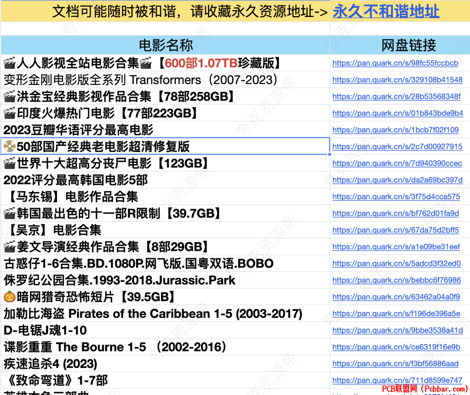The width and height of the screenshot is (470, 395).
Task: Select the 文档可能随时被和谐 notice cell
Action: (165, 11)
